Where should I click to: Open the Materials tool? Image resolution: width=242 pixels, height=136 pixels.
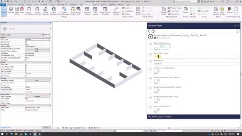11,11
